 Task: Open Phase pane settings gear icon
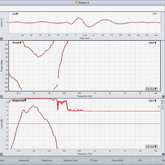point(163,97)
